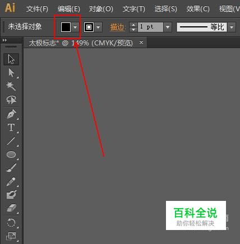Click the 等比 variable width profile box
Screen dimensions: 240x244
tap(202, 27)
